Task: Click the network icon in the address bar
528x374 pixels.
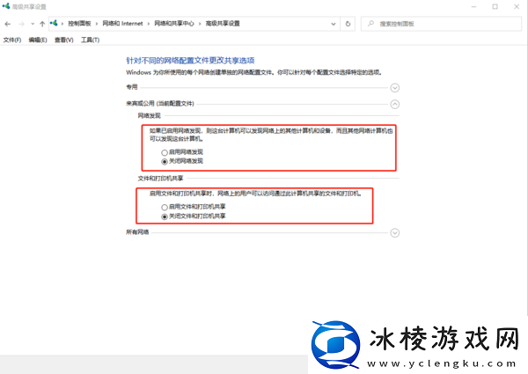Action: click(x=54, y=23)
